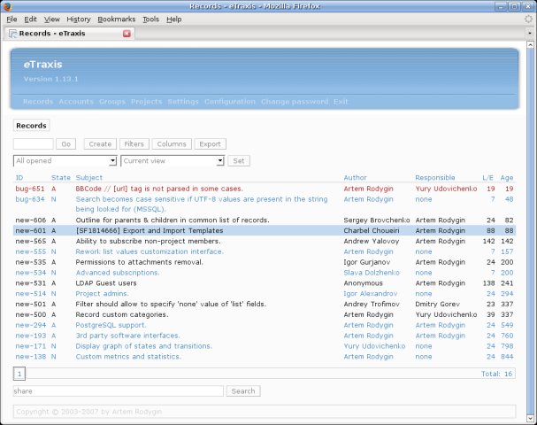Open the Bookmarks menu

pos(117,19)
